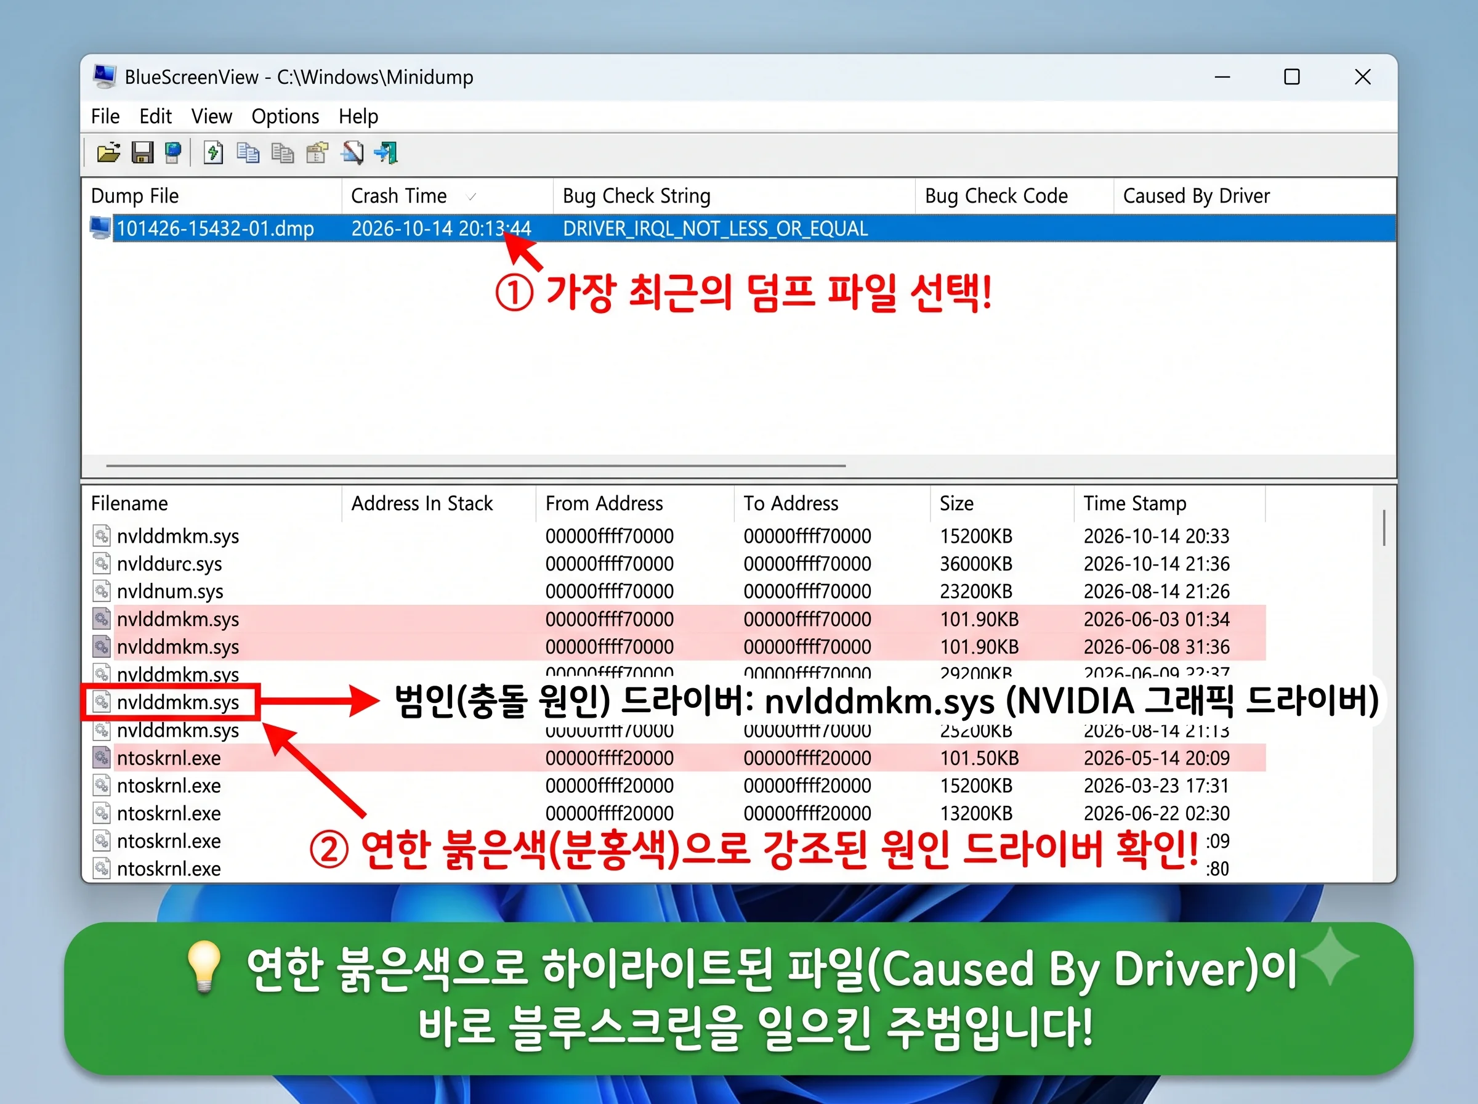
Task: Open the Advanced Options folder icon in toolbar
Action: [108, 153]
